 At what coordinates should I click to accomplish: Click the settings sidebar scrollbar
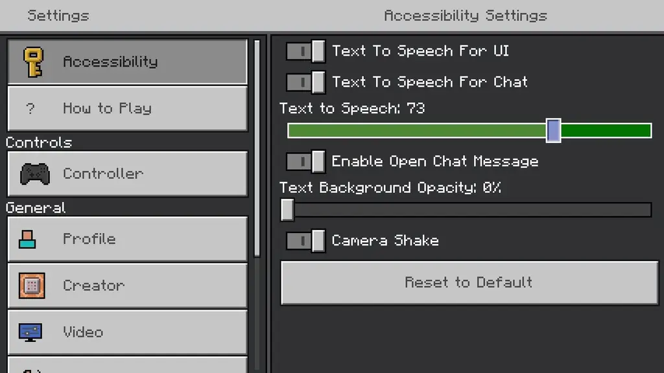click(x=257, y=148)
